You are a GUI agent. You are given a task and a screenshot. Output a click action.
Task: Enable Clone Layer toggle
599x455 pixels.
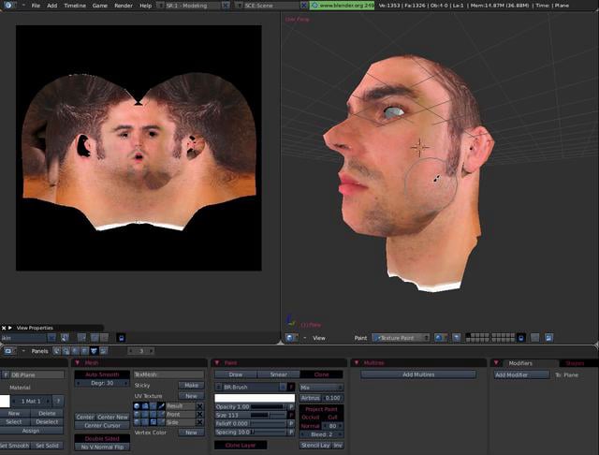[x=241, y=445]
